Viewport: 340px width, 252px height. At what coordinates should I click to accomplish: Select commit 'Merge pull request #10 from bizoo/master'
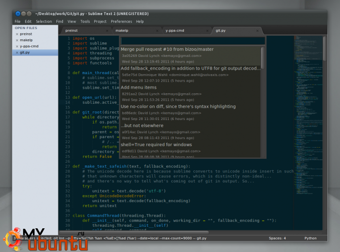[190, 55]
